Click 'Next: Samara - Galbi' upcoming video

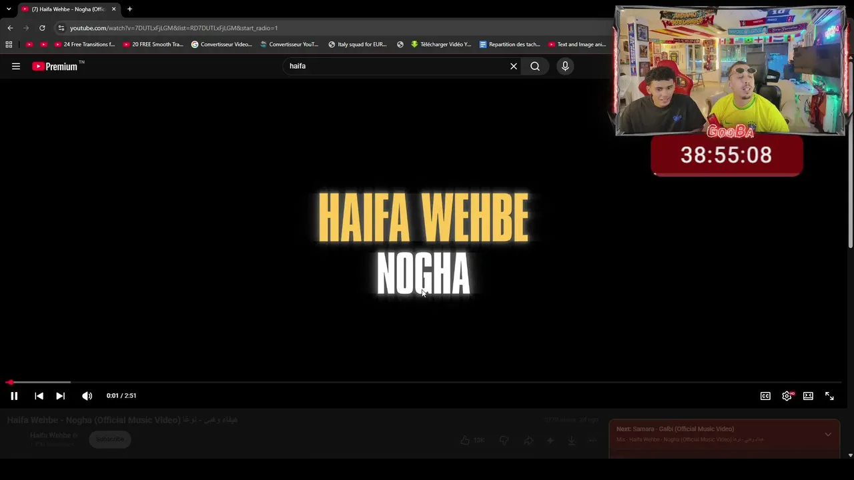click(675, 429)
